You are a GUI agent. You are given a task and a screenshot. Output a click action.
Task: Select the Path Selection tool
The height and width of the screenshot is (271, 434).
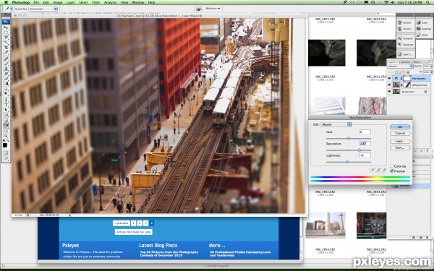point(6,110)
